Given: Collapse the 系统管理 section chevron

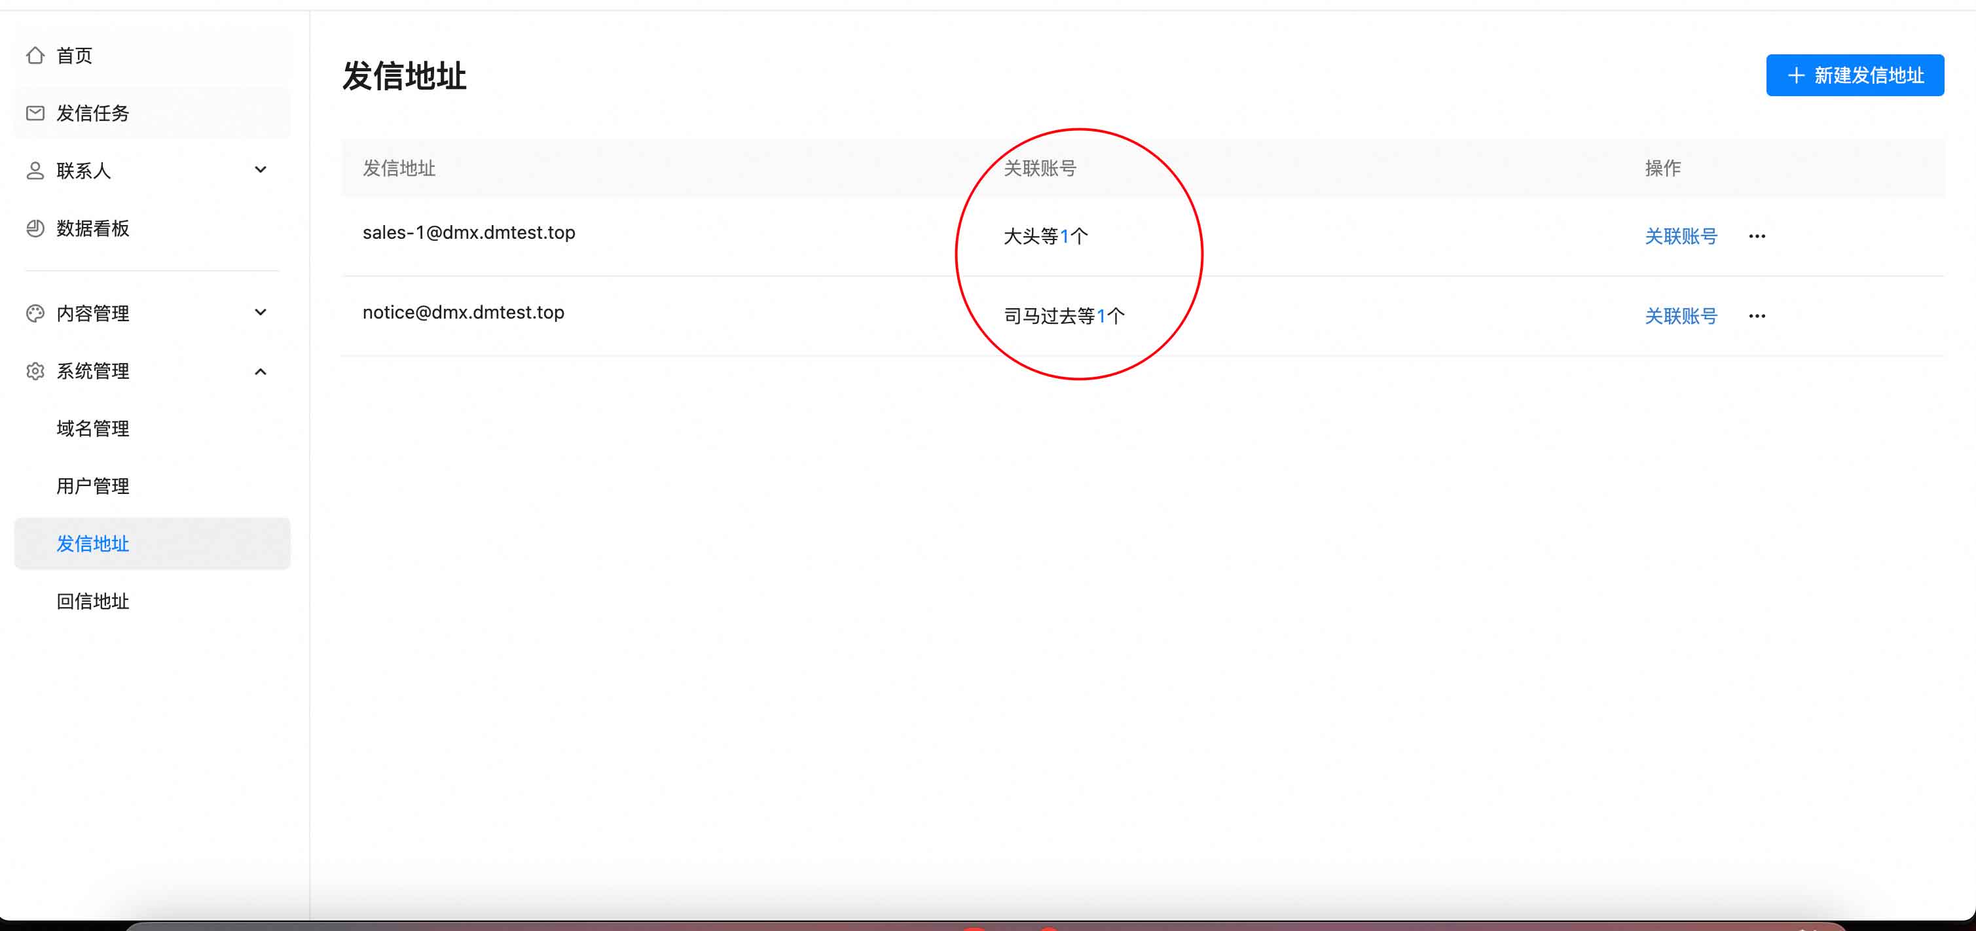Looking at the screenshot, I should (x=261, y=372).
